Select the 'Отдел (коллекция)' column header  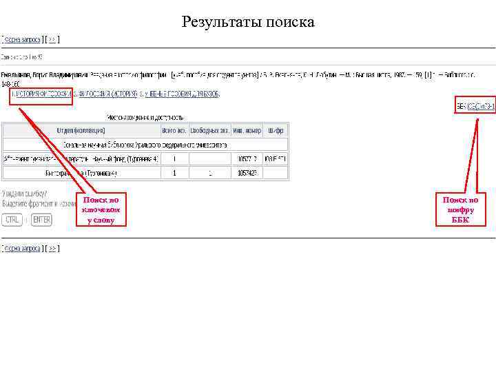[x=81, y=130]
